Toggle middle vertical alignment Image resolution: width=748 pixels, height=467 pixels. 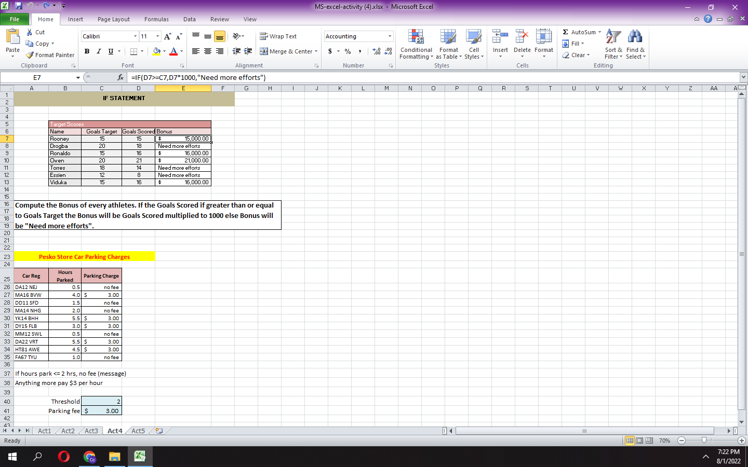click(x=207, y=36)
